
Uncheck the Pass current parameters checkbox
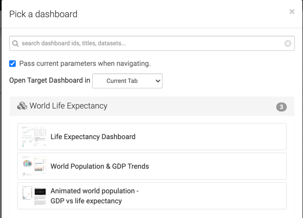click(13, 64)
